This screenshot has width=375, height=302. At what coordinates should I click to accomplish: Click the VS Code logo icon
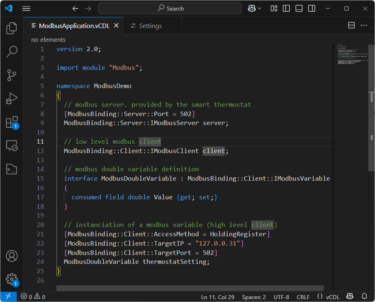(x=9, y=9)
